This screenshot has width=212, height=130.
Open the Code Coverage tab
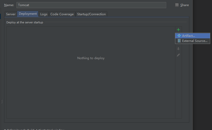pos(62,14)
